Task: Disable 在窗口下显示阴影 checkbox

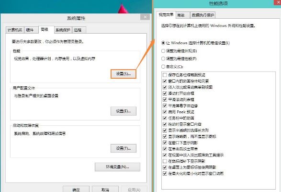Action: coord(165,143)
